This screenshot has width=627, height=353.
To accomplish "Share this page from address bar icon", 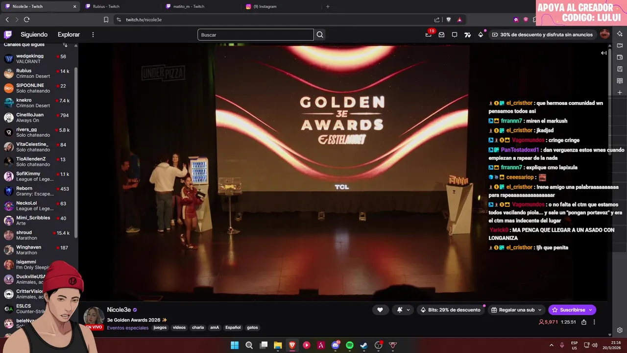I will point(437,20).
